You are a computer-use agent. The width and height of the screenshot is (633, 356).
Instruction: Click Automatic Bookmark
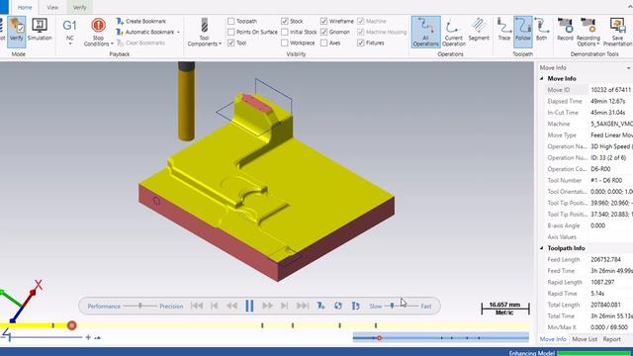pos(145,32)
